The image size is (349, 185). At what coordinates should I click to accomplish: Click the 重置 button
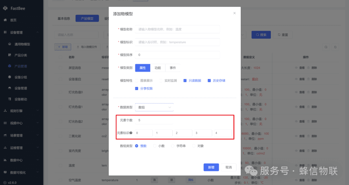[283, 35]
